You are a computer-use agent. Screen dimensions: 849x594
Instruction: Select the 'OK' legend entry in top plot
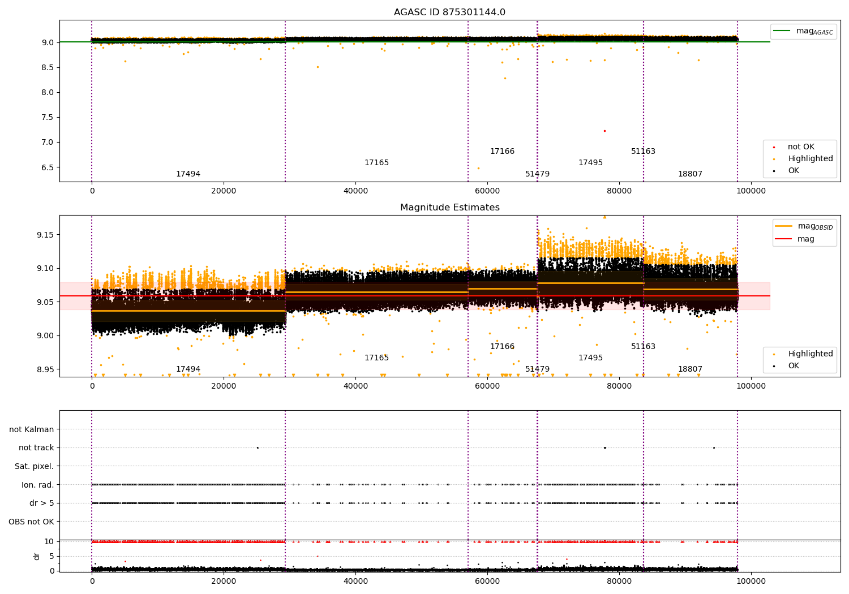coord(794,171)
